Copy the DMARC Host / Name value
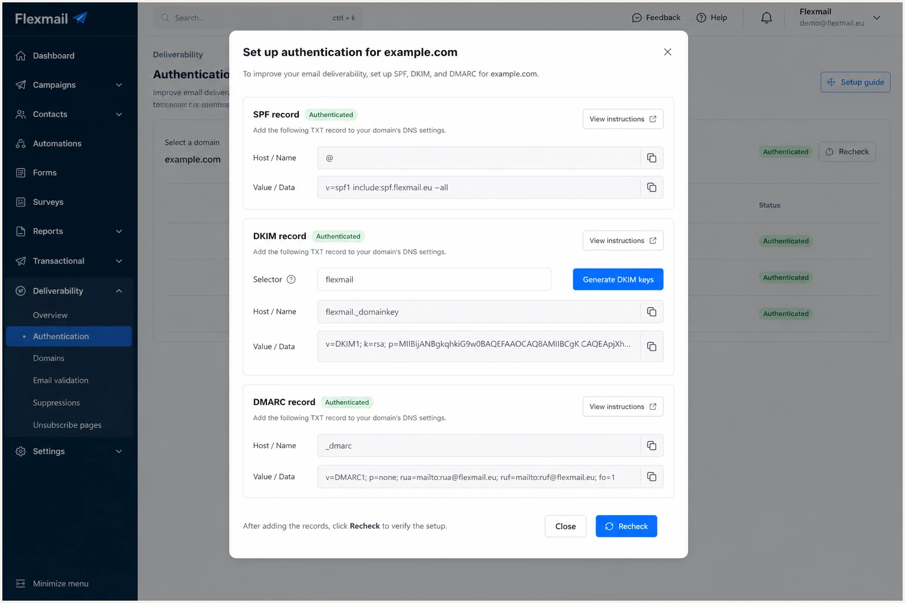The image size is (905, 603). [652, 446]
